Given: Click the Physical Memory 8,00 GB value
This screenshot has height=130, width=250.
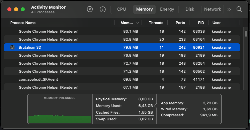Looking at the screenshot, I should click(x=146, y=99).
